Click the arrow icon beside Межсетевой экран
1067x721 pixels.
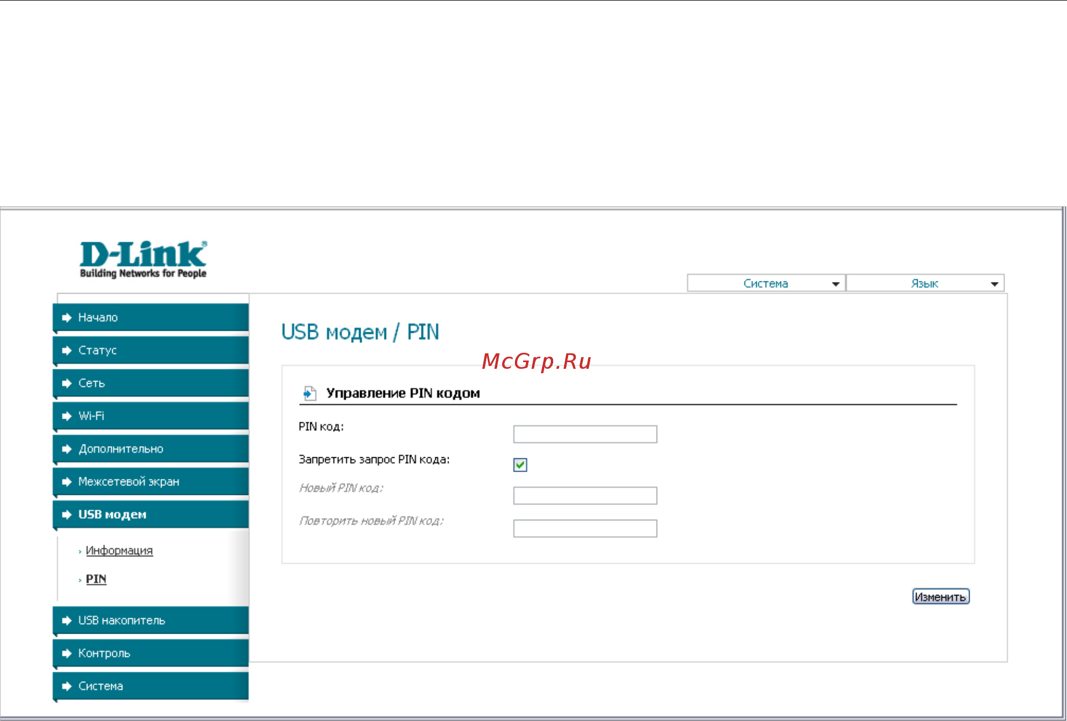click(67, 482)
